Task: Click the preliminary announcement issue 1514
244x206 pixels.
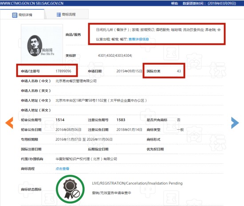Action: coord(60,120)
